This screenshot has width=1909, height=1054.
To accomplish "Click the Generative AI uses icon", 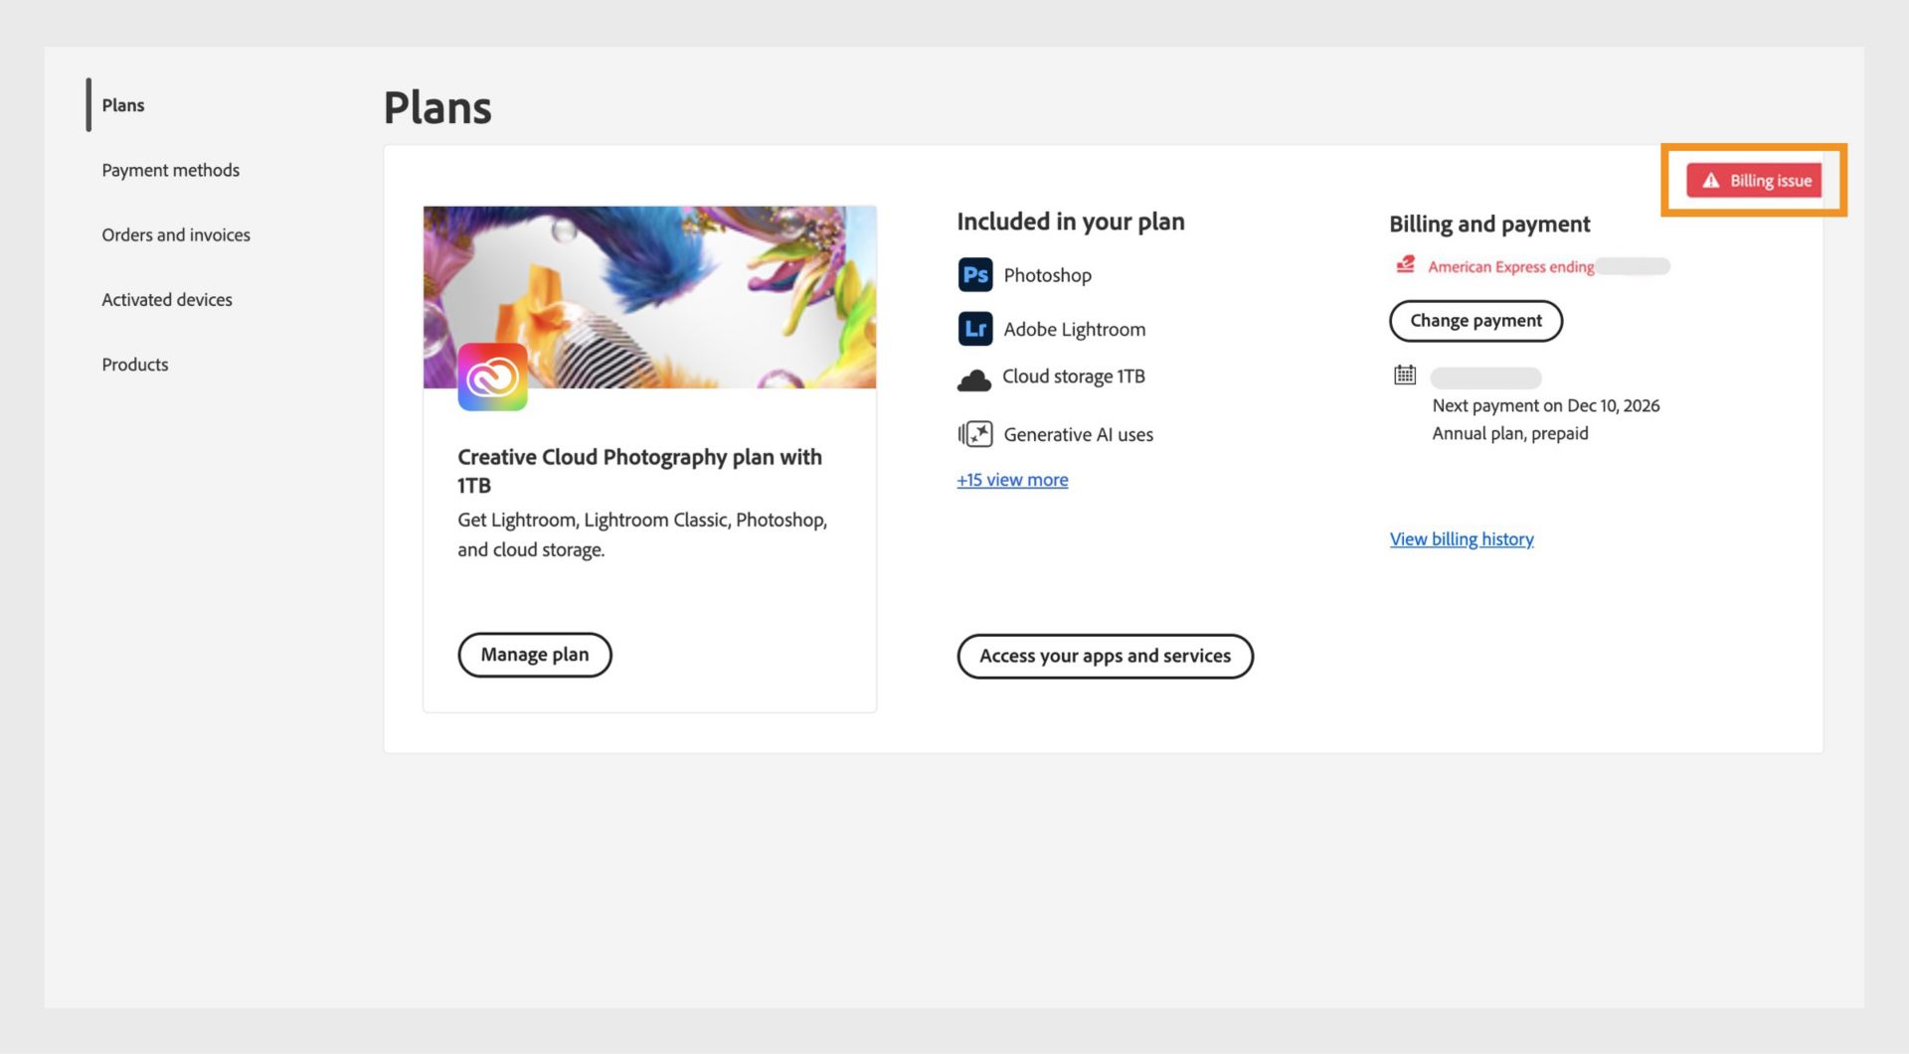I will (x=975, y=434).
